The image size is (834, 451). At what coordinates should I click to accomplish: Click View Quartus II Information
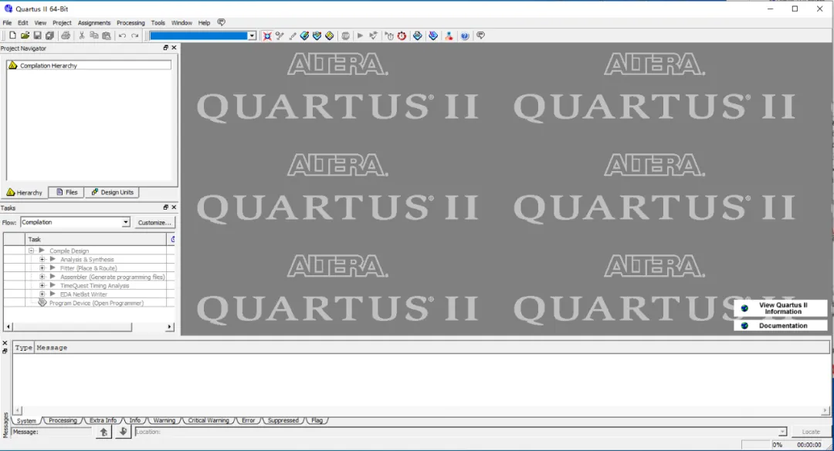[781, 308]
